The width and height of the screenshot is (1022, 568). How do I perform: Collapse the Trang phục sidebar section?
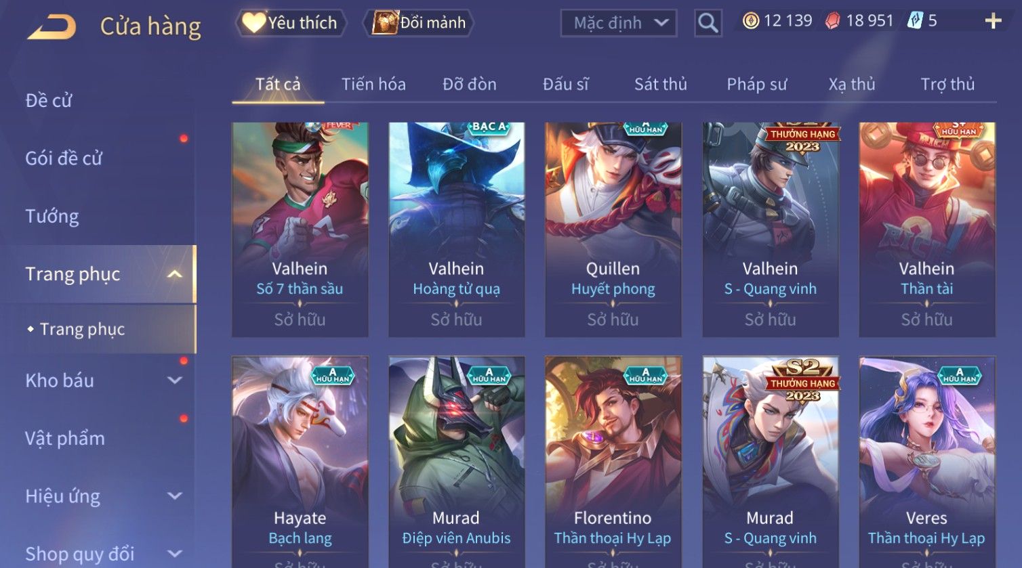tap(174, 274)
